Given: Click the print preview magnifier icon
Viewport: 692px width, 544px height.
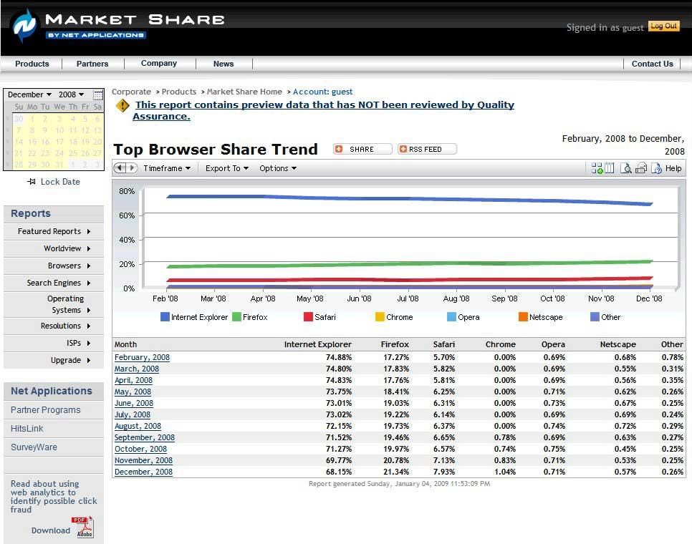Looking at the screenshot, I should (625, 168).
